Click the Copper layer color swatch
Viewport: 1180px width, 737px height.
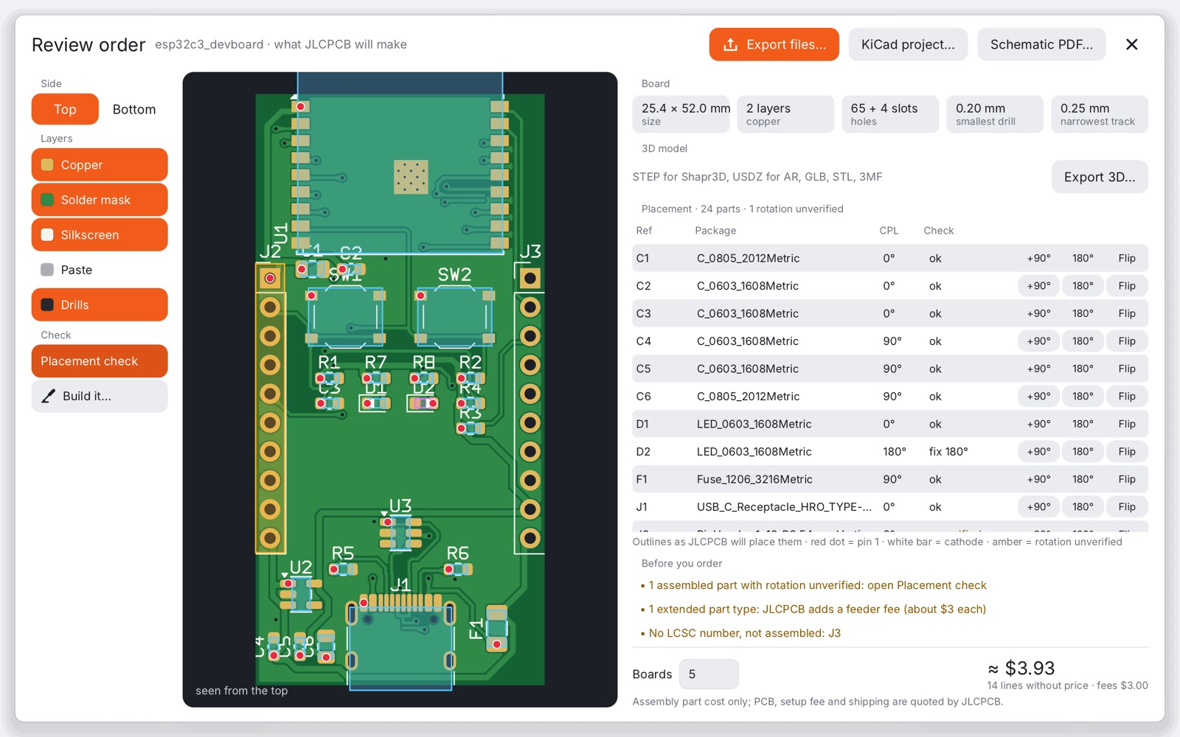click(47, 164)
